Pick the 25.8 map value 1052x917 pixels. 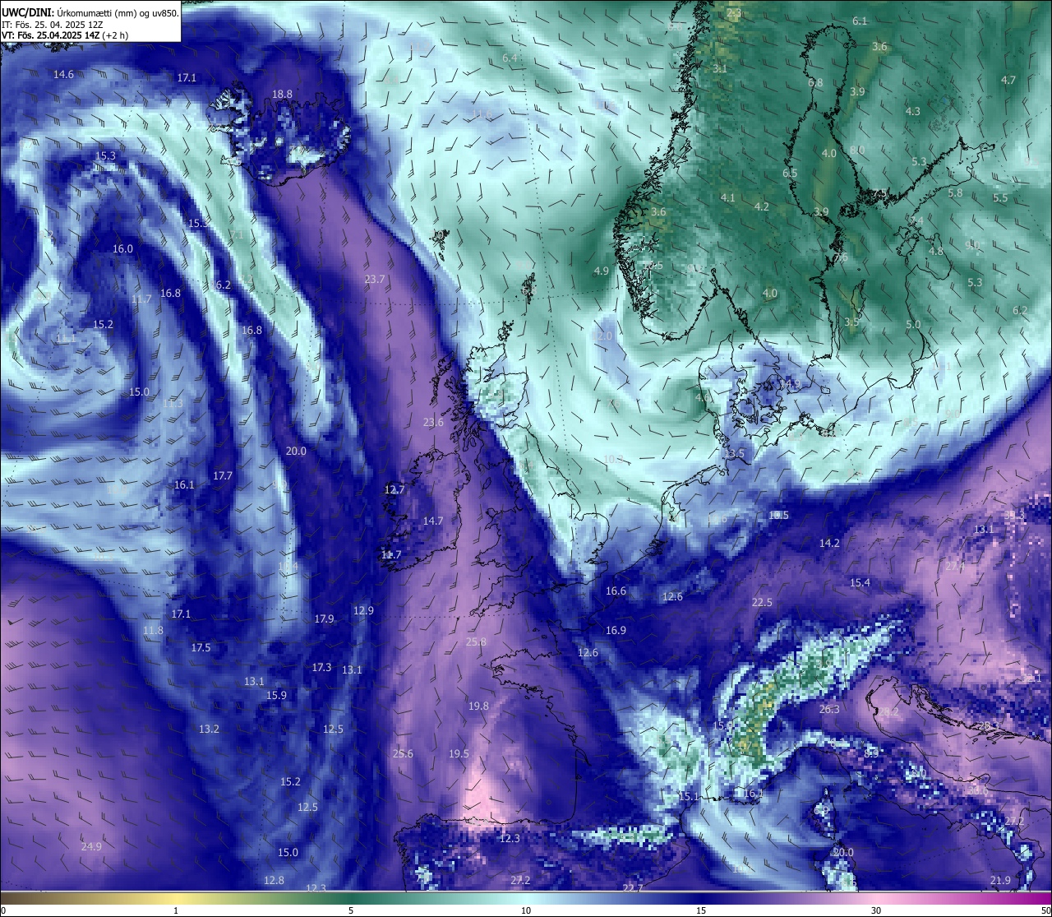(x=476, y=641)
